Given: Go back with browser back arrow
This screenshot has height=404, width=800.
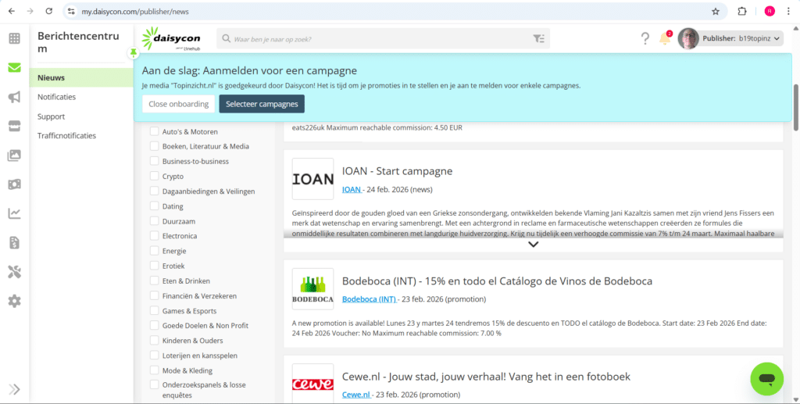Looking at the screenshot, I should pos(11,11).
